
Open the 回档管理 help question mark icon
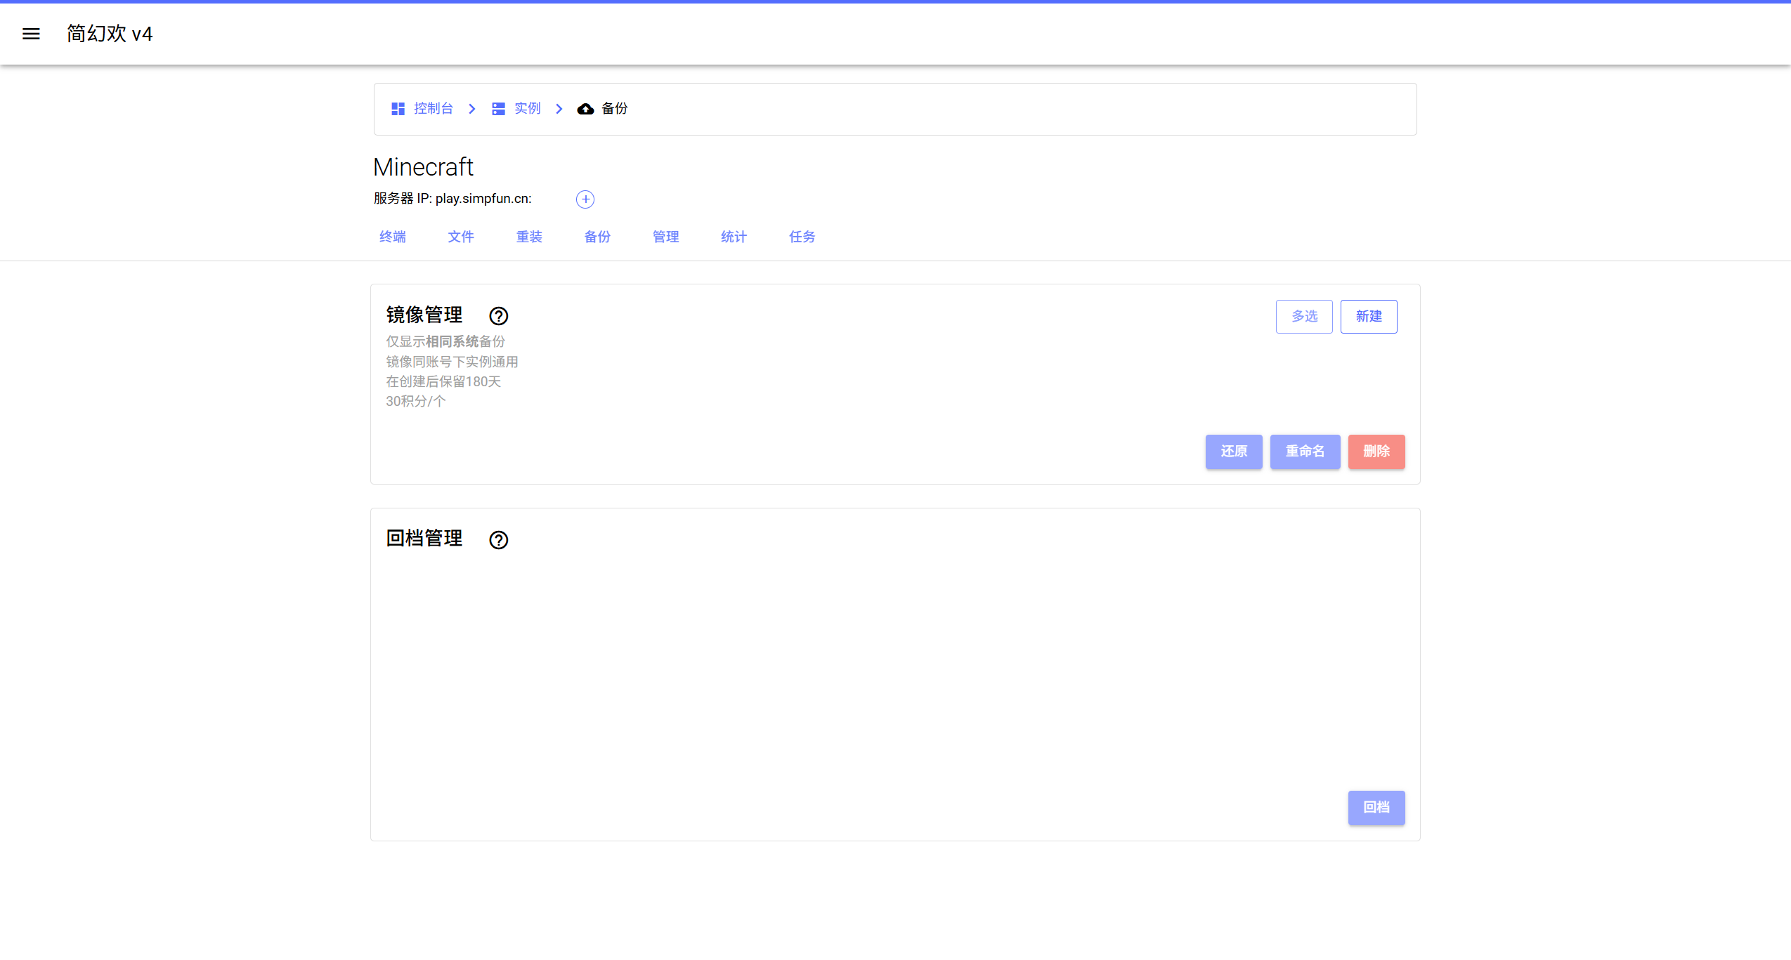498,539
